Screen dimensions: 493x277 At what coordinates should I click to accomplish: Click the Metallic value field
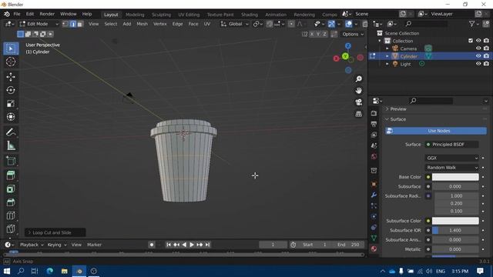pyautogui.click(x=455, y=249)
